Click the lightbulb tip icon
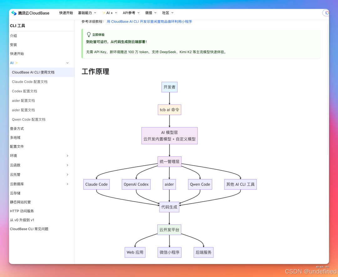Screen dimensions: 338x277 (89, 34)
